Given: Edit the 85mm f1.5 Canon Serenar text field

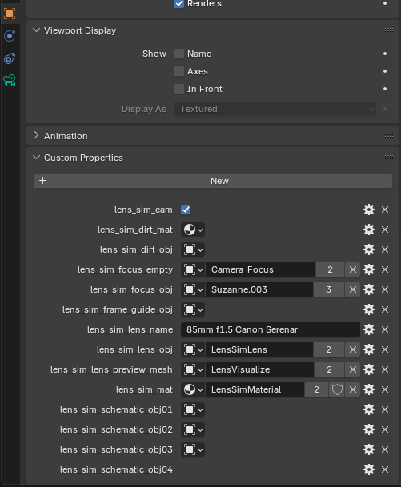Looking at the screenshot, I should [x=271, y=329].
